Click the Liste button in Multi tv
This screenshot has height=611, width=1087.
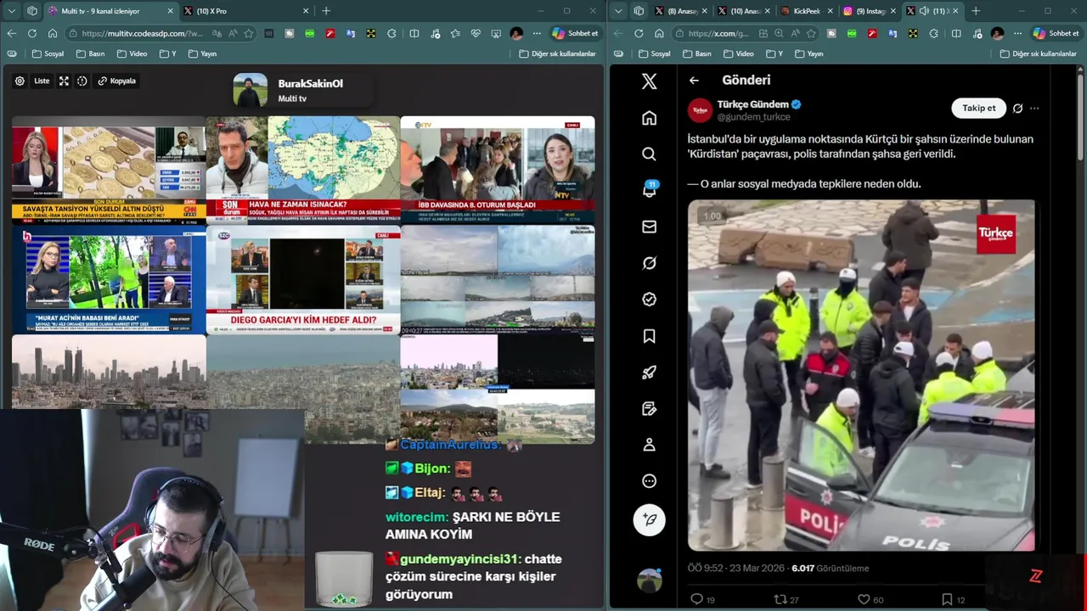point(41,81)
